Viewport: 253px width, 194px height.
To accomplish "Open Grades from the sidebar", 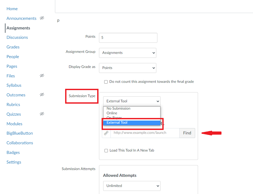I will pos(13,47).
